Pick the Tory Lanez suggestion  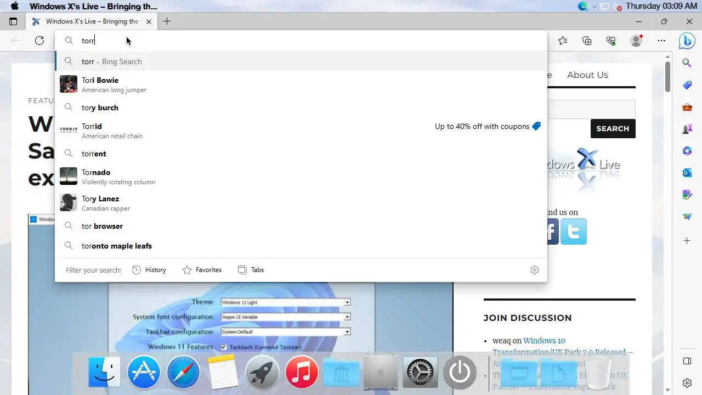(301, 203)
